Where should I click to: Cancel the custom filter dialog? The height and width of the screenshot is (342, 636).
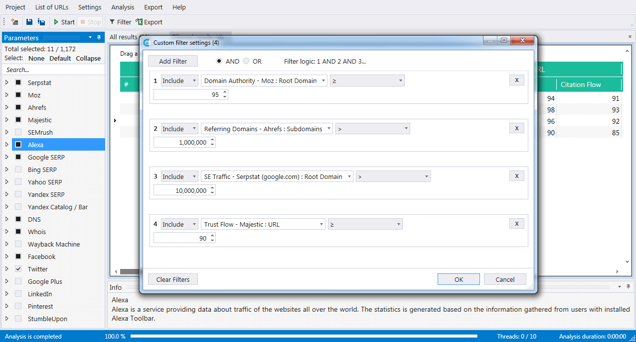tap(505, 279)
